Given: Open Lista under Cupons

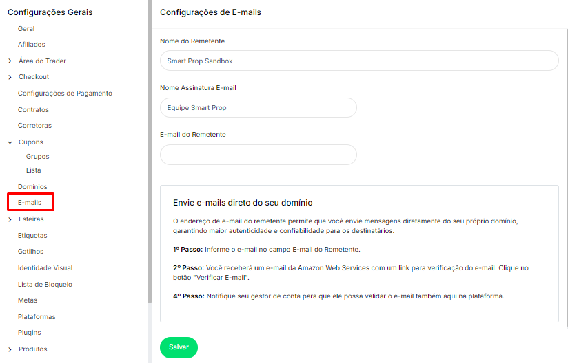Looking at the screenshot, I should click(x=33, y=170).
